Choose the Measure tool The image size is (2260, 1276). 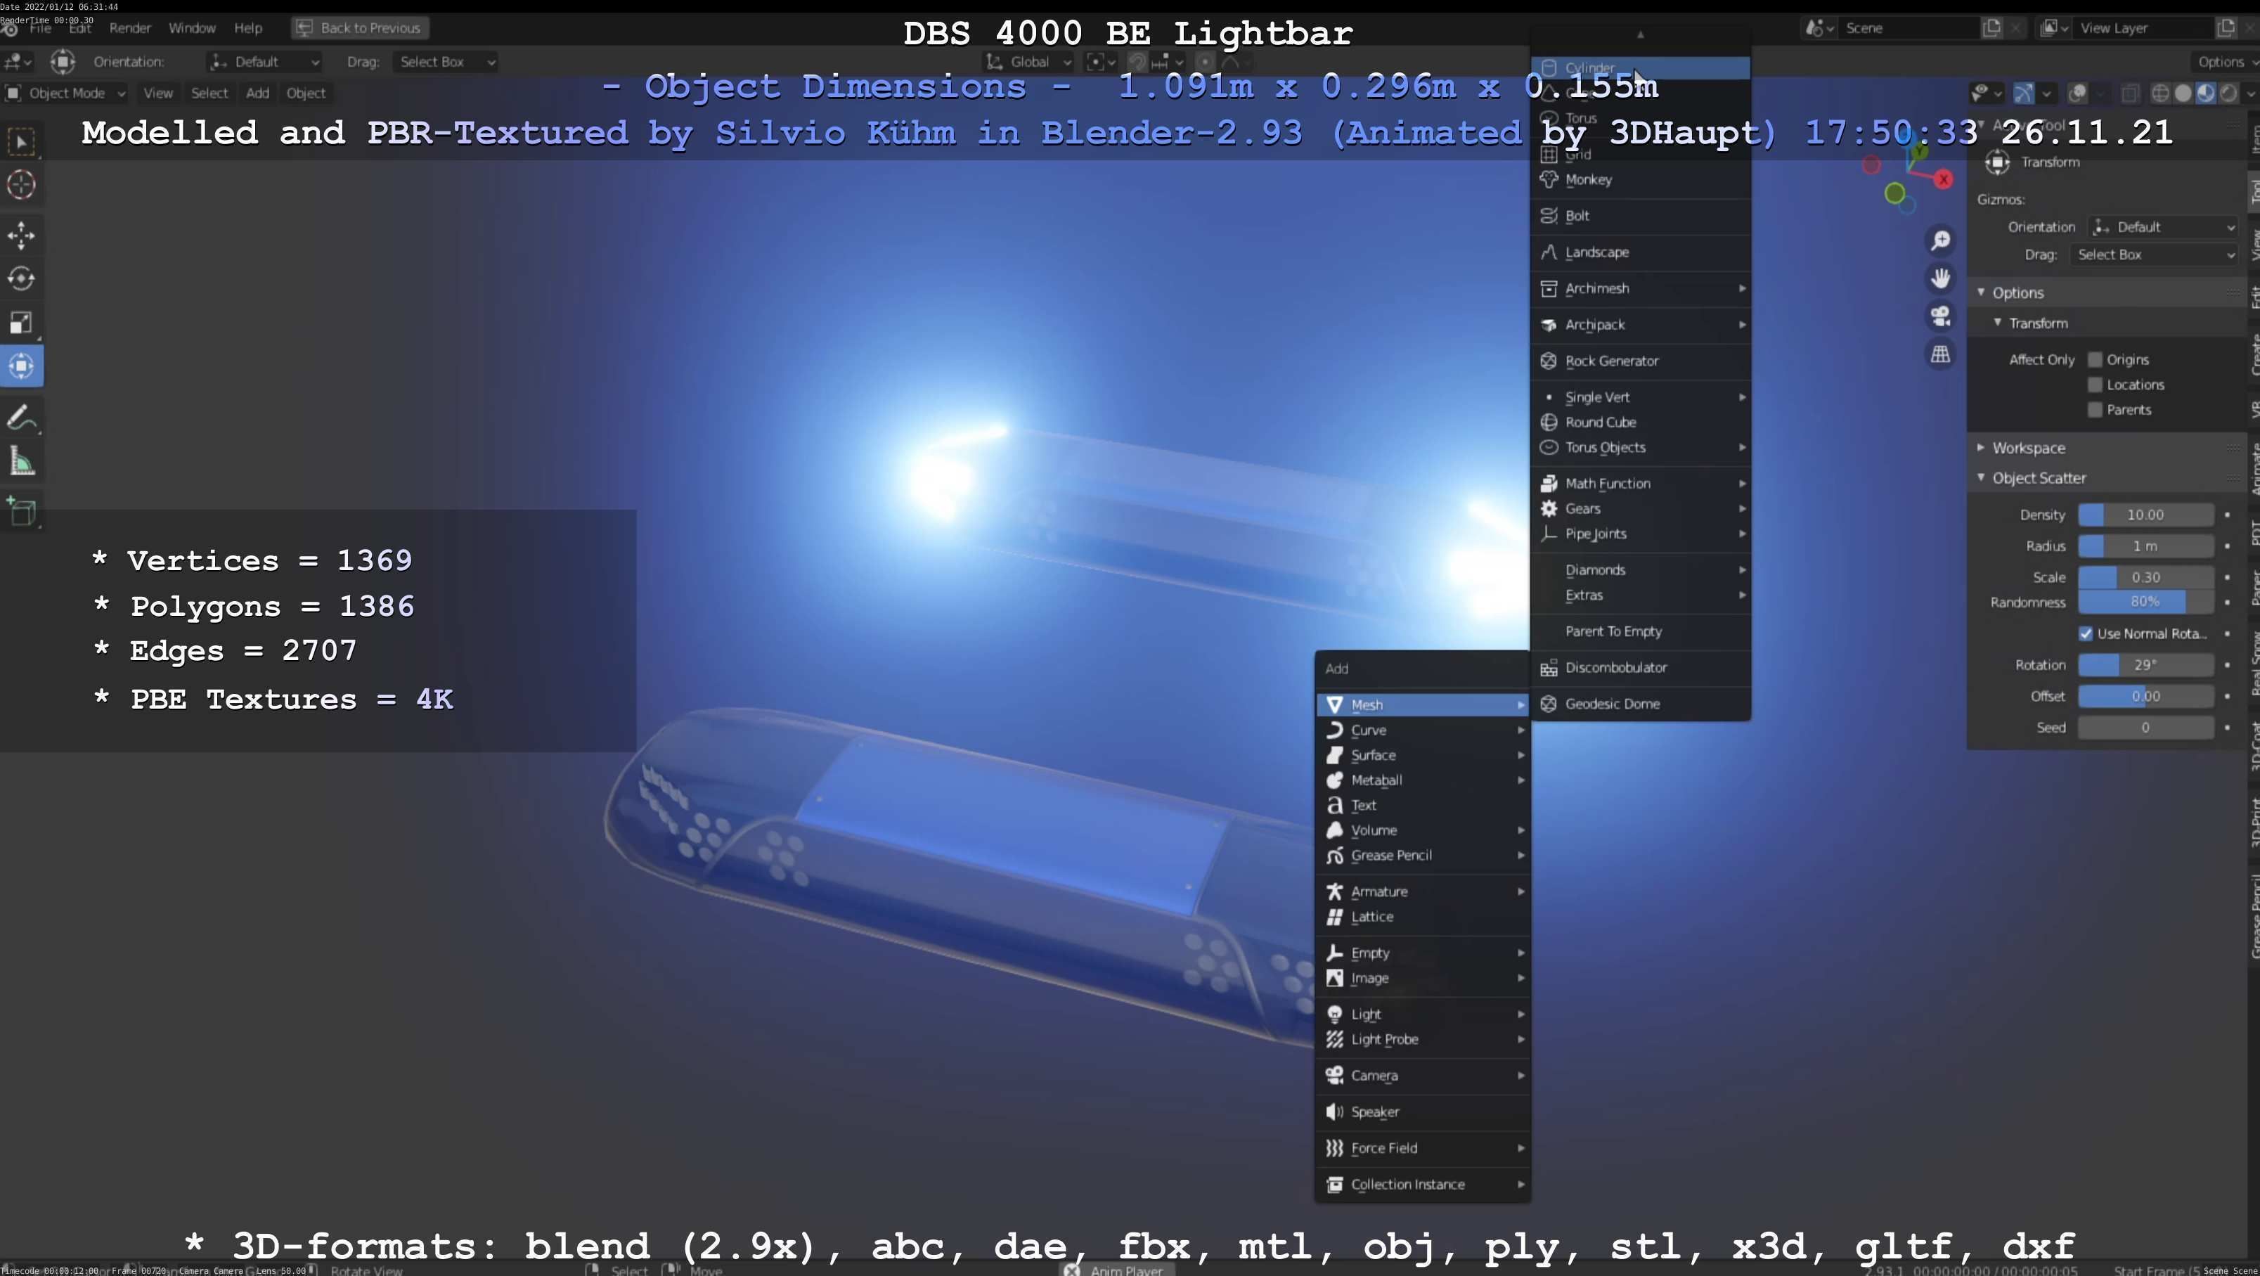[22, 462]
